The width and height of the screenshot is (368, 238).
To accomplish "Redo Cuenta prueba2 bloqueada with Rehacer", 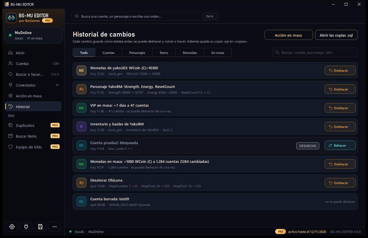I will (340, 146).
